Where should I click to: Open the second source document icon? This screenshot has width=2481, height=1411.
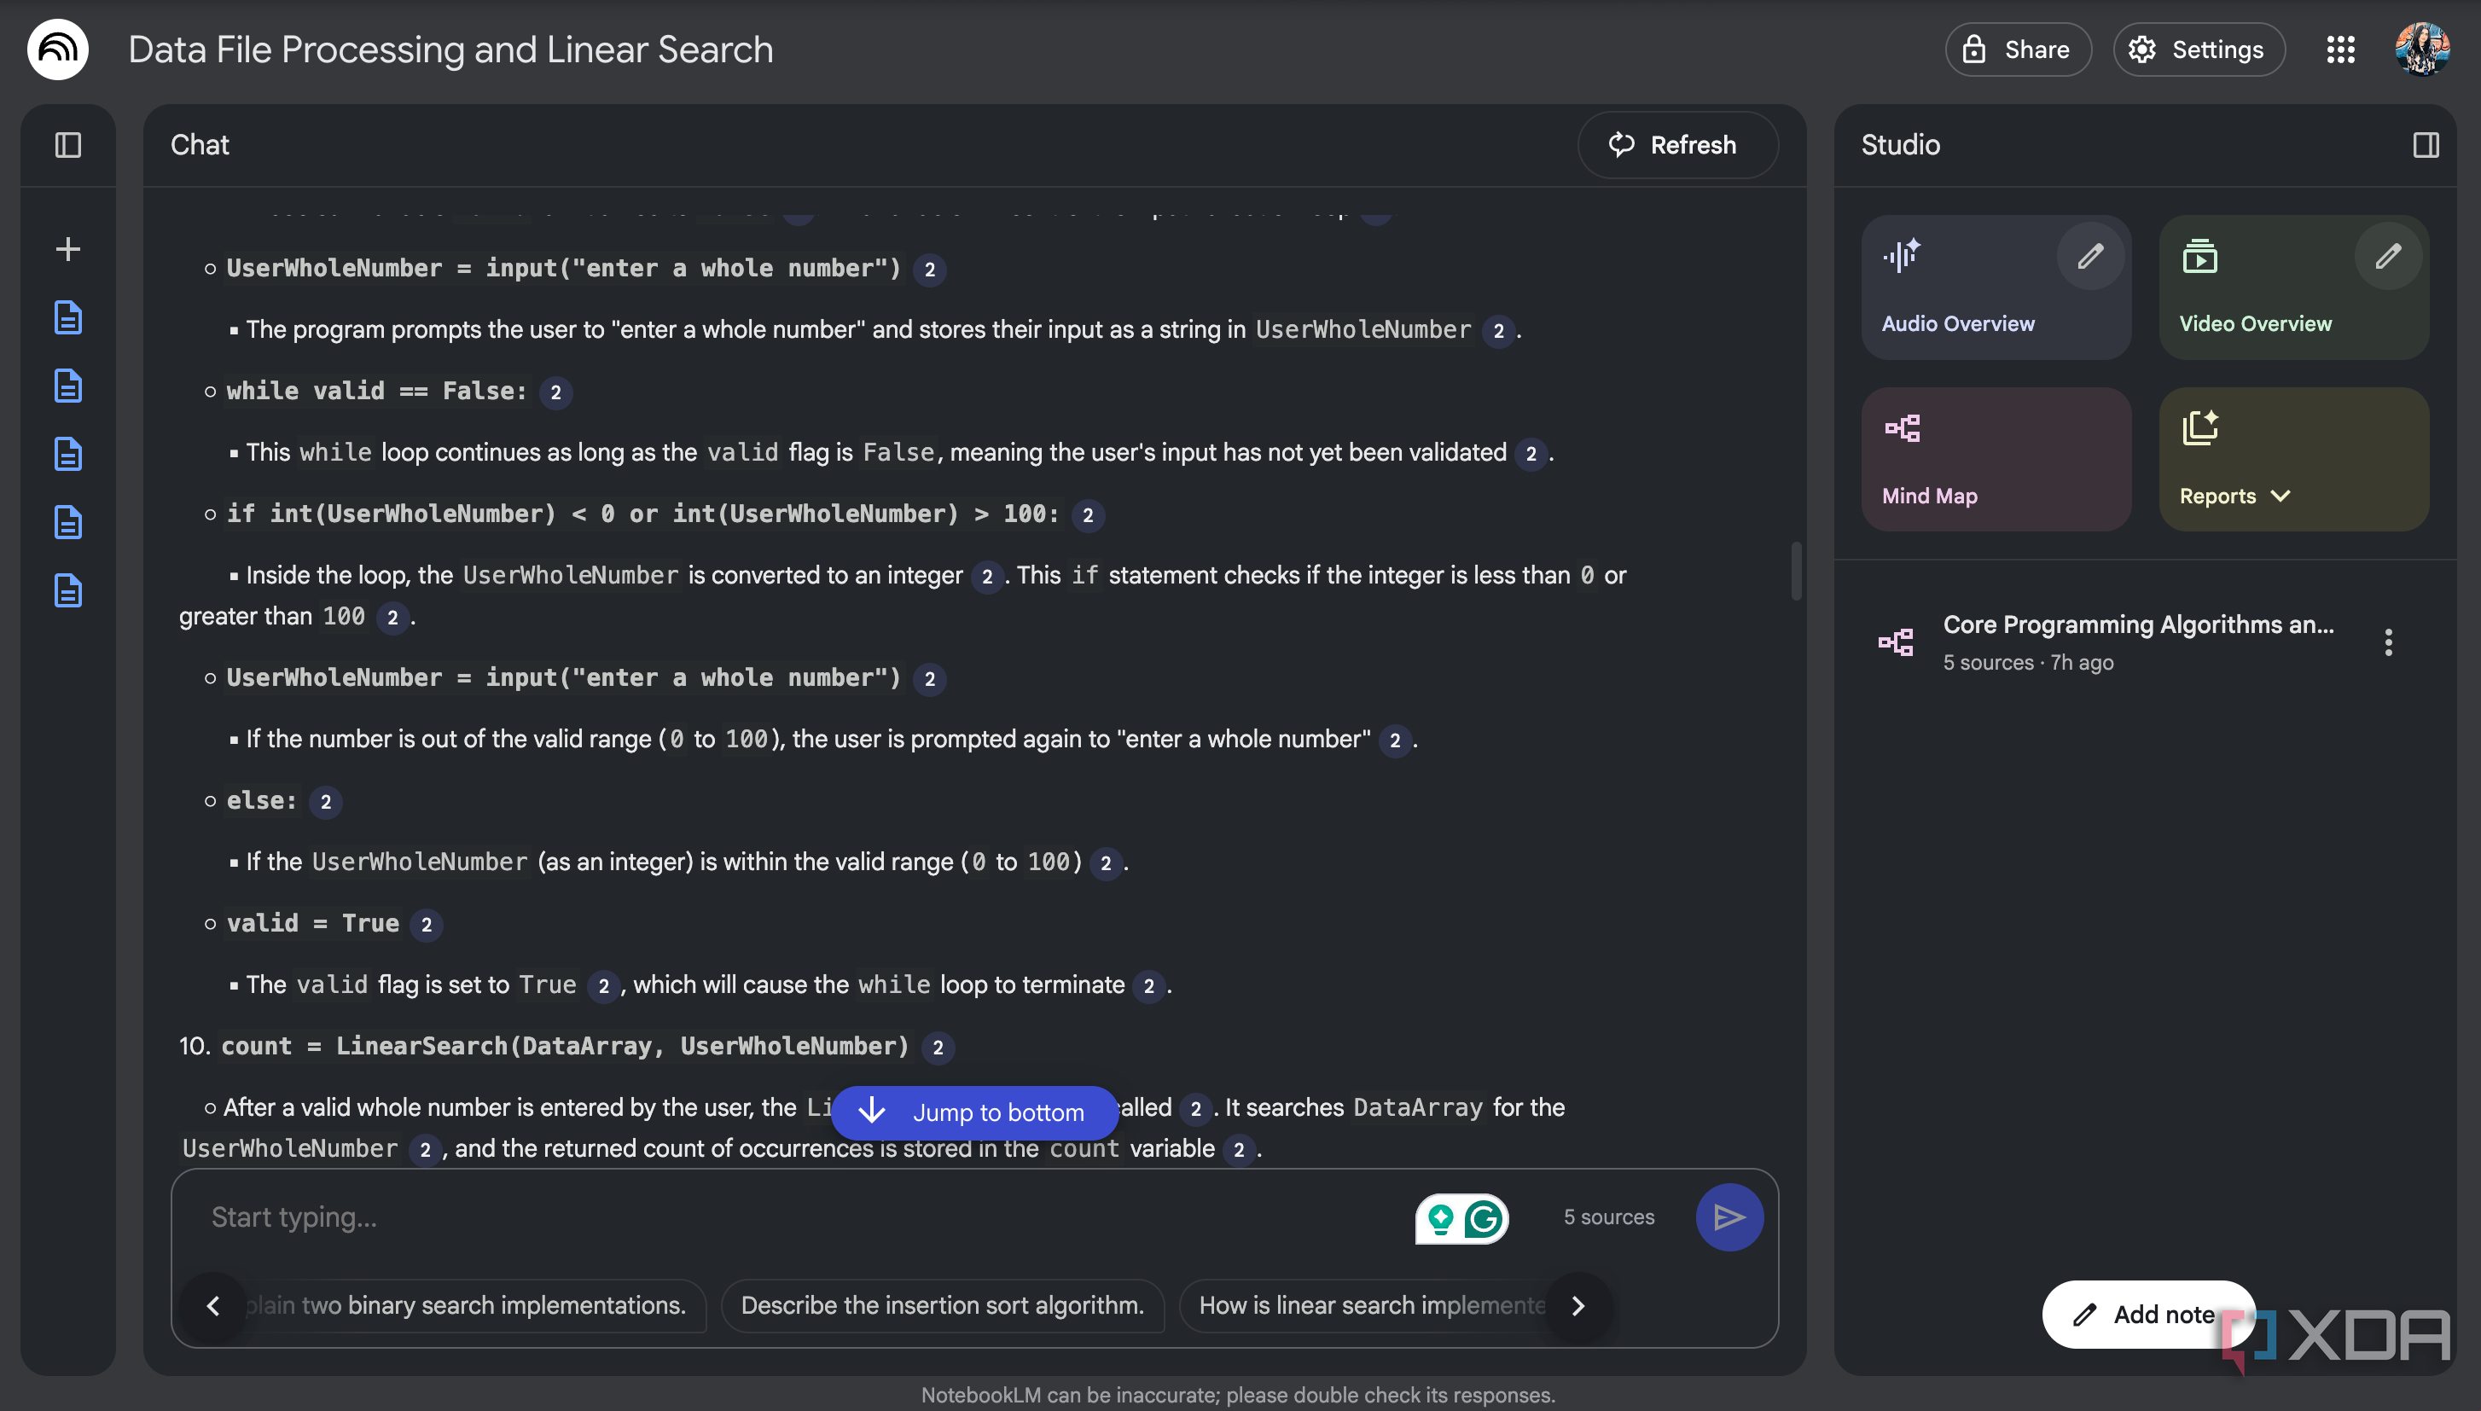click(68, 386)
